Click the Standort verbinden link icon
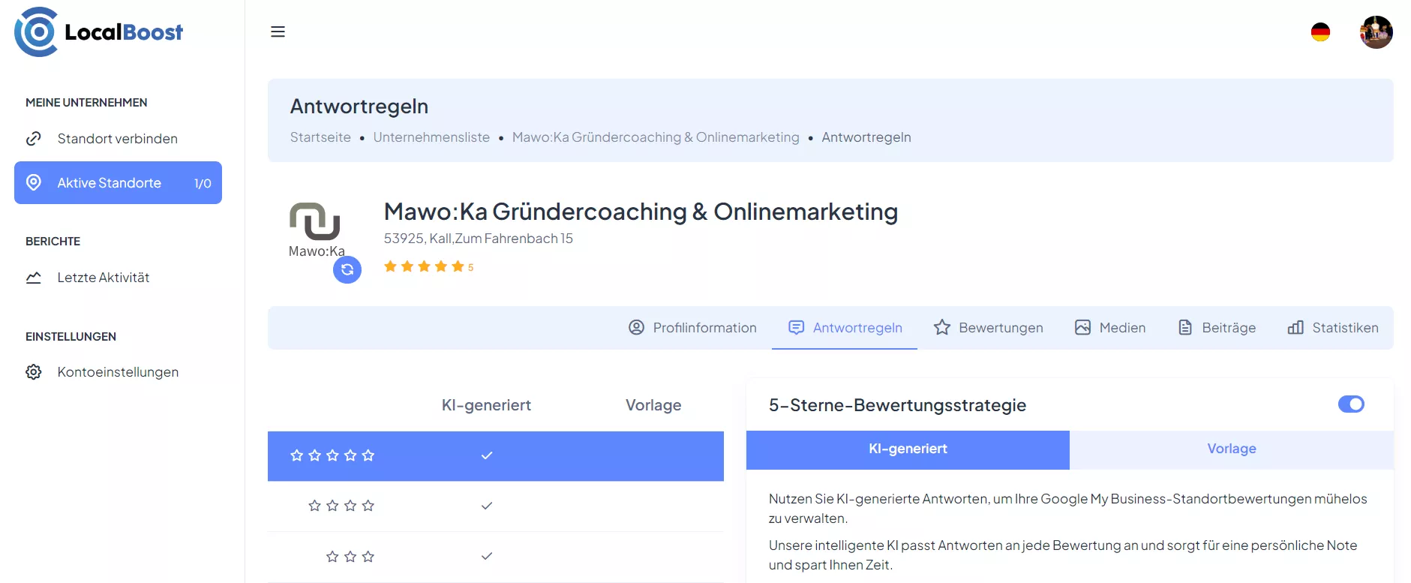Viewport: 1411px width, 583px height. coord(34,139)
